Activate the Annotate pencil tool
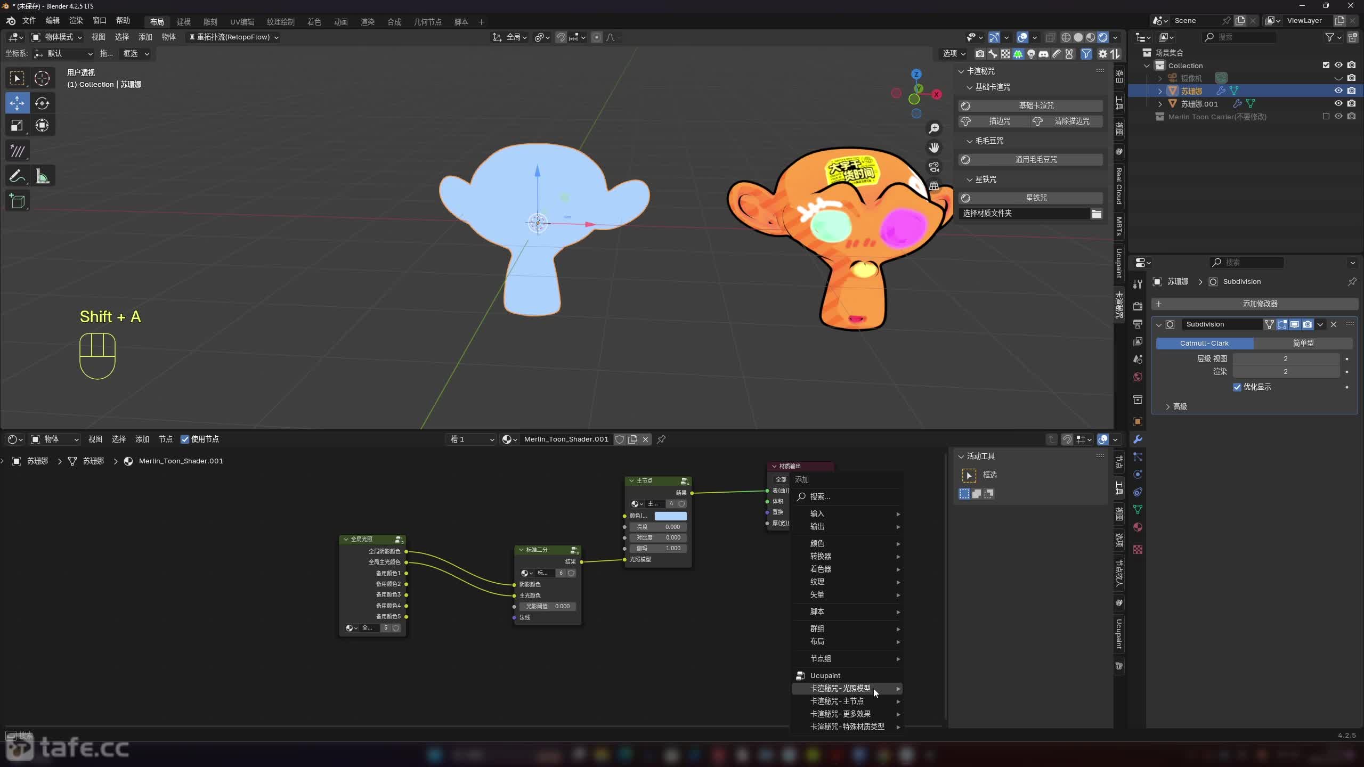This screenshot has width=1364, height=767. 17,176
